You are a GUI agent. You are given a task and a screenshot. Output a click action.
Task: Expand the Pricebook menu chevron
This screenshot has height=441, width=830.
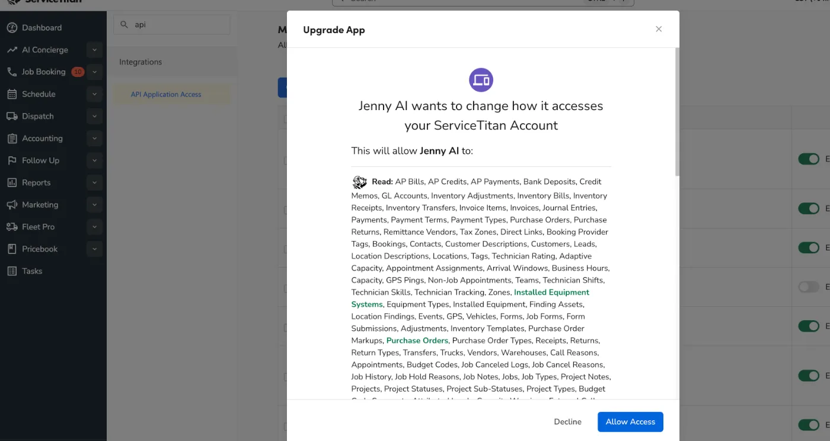(94, 249)
